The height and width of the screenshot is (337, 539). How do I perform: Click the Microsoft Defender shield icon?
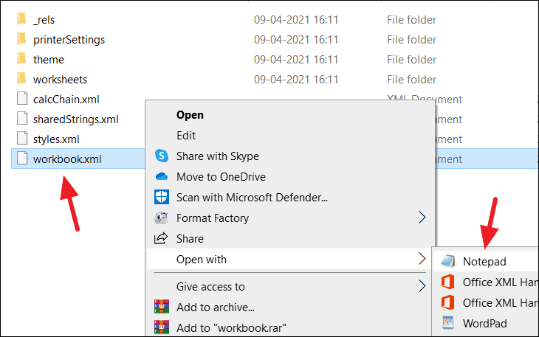(162, 198)
